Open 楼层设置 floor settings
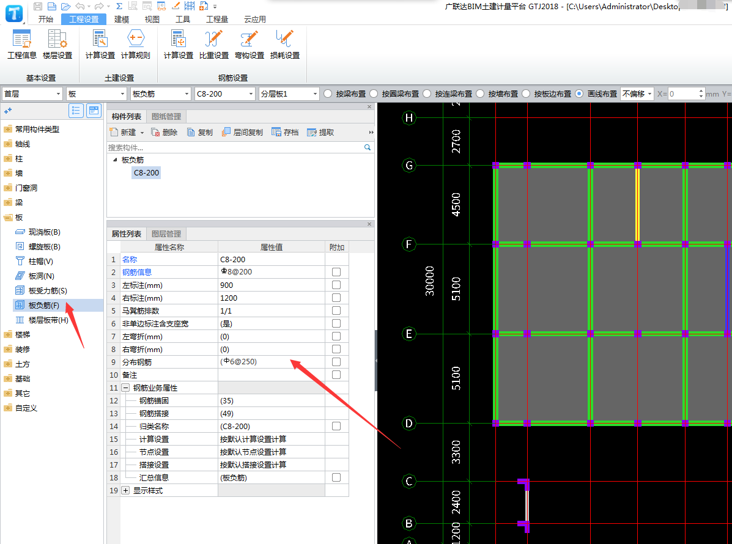Image resolution: width=732 pixels, height=544 pixels. pos(57,45)
